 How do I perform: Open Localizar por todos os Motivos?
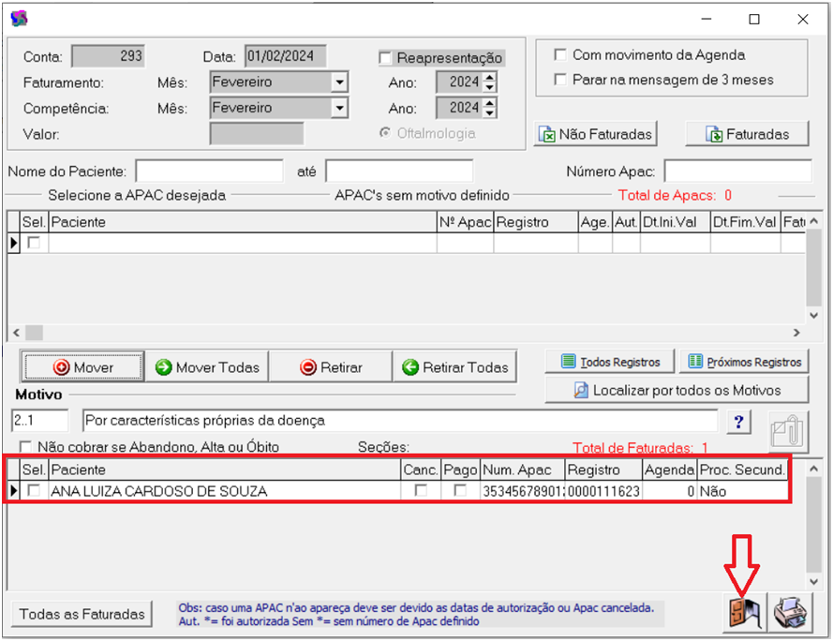pyautogui.click(x=677, y=390)
